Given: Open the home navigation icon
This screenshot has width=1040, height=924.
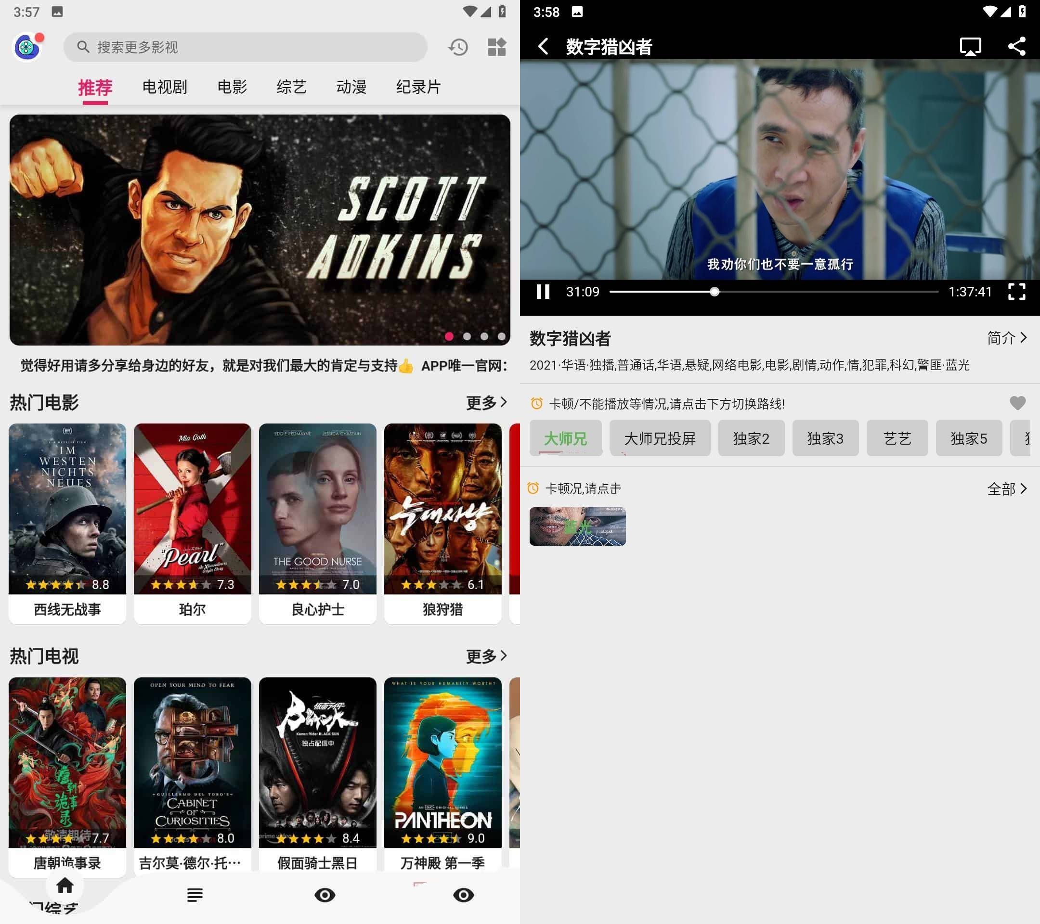Looking at the screenshot, I should pyautogui.click(x=65, y=885).
